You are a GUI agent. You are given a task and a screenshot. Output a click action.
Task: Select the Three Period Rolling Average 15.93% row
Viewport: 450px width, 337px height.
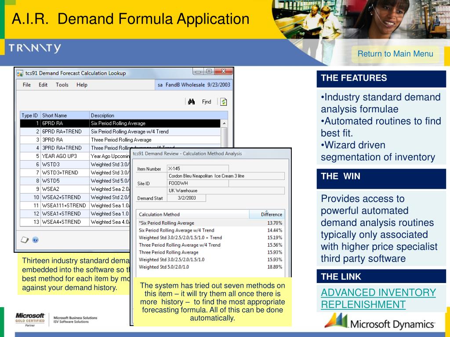pos(210,252)
